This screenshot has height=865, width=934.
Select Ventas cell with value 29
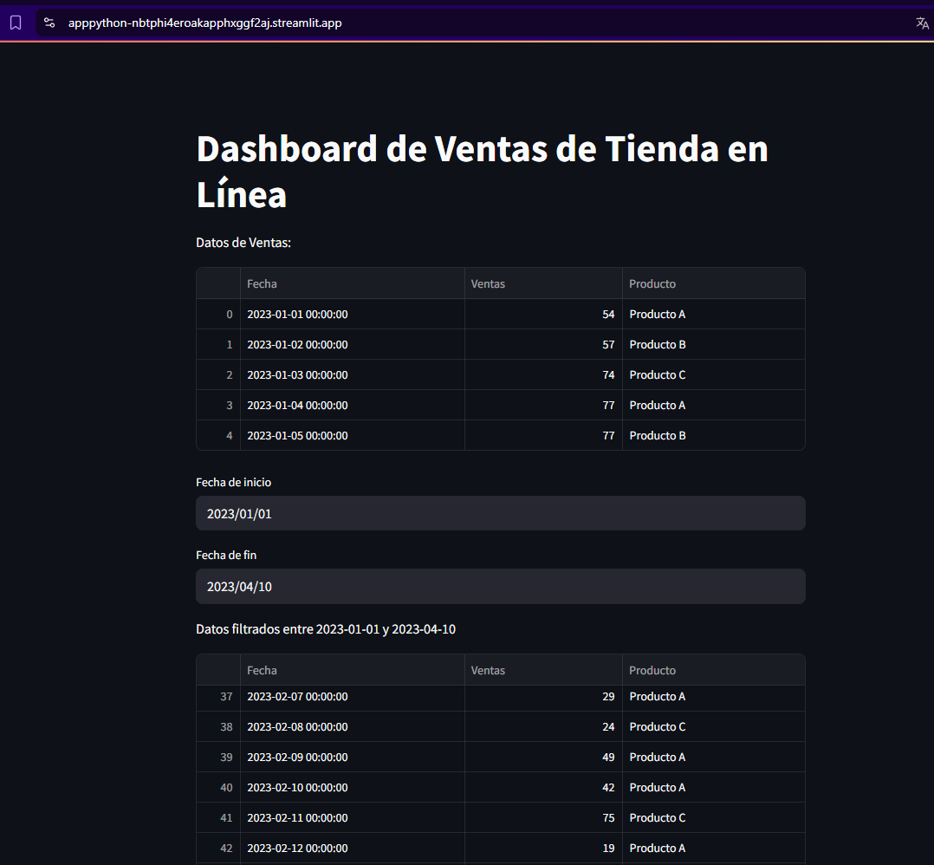[x=543, y=697]
